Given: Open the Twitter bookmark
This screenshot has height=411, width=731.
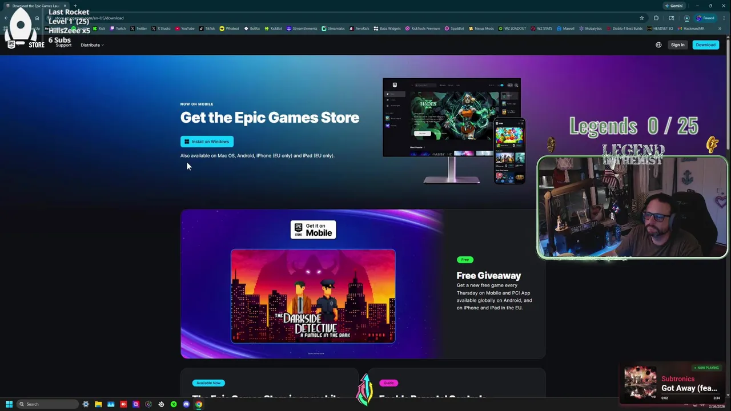Looking at the screenshot, I should click(x=138, y=28).
